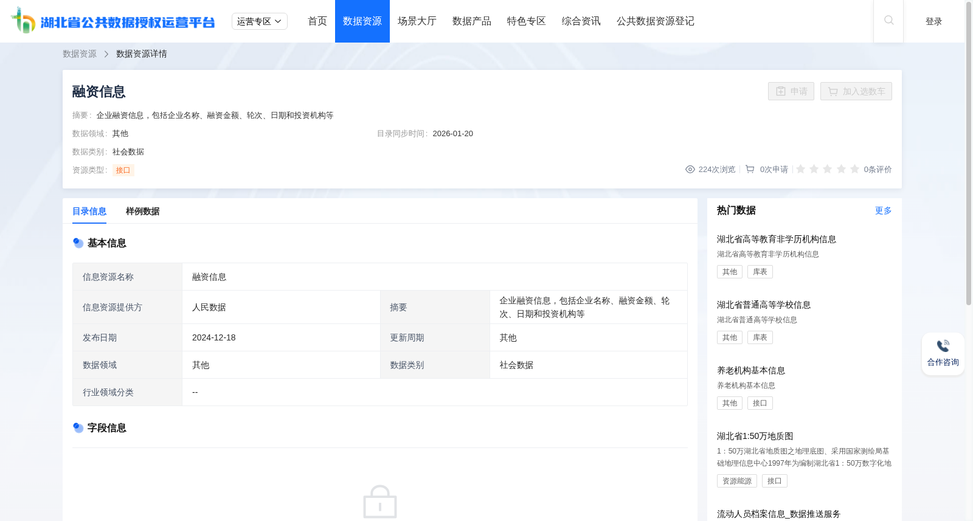Click the 加入选数车 button

(x=856, y=91)
